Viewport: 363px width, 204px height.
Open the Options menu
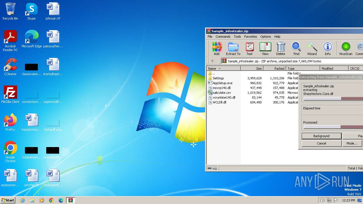(266, 37)
